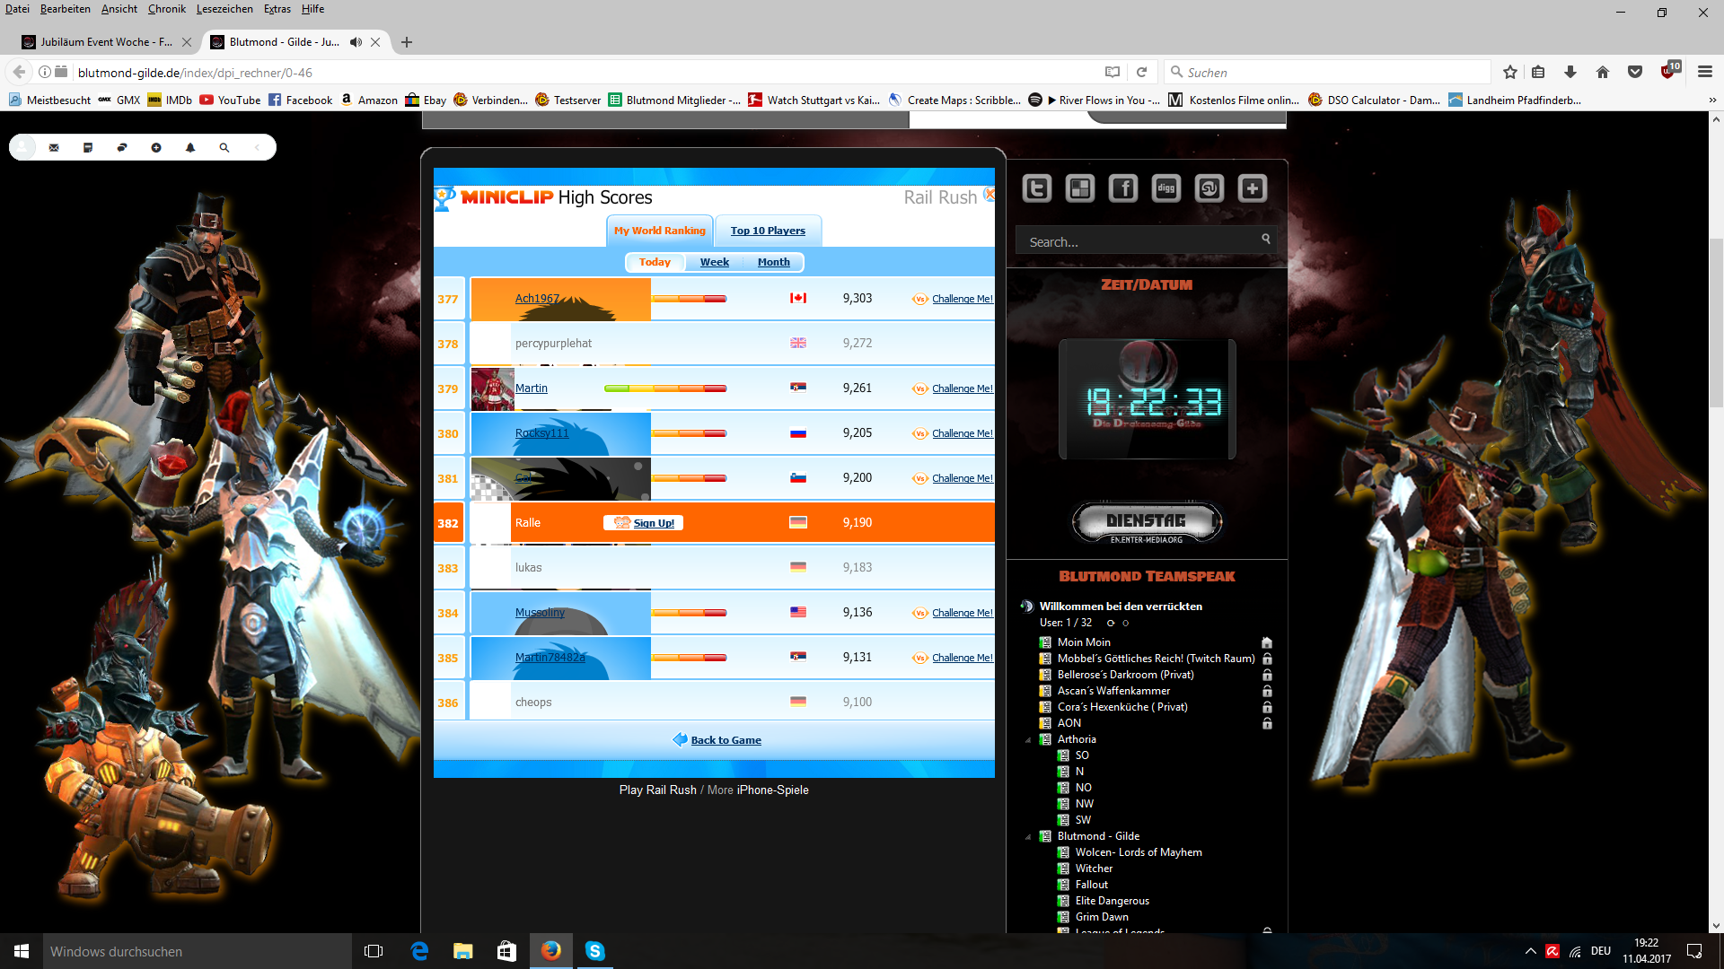Challenge player Mussoliny
The image size is (1724, 969).
tap(962, 613)
